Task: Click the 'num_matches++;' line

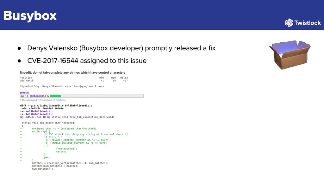Action: click(x=42, y=169)
